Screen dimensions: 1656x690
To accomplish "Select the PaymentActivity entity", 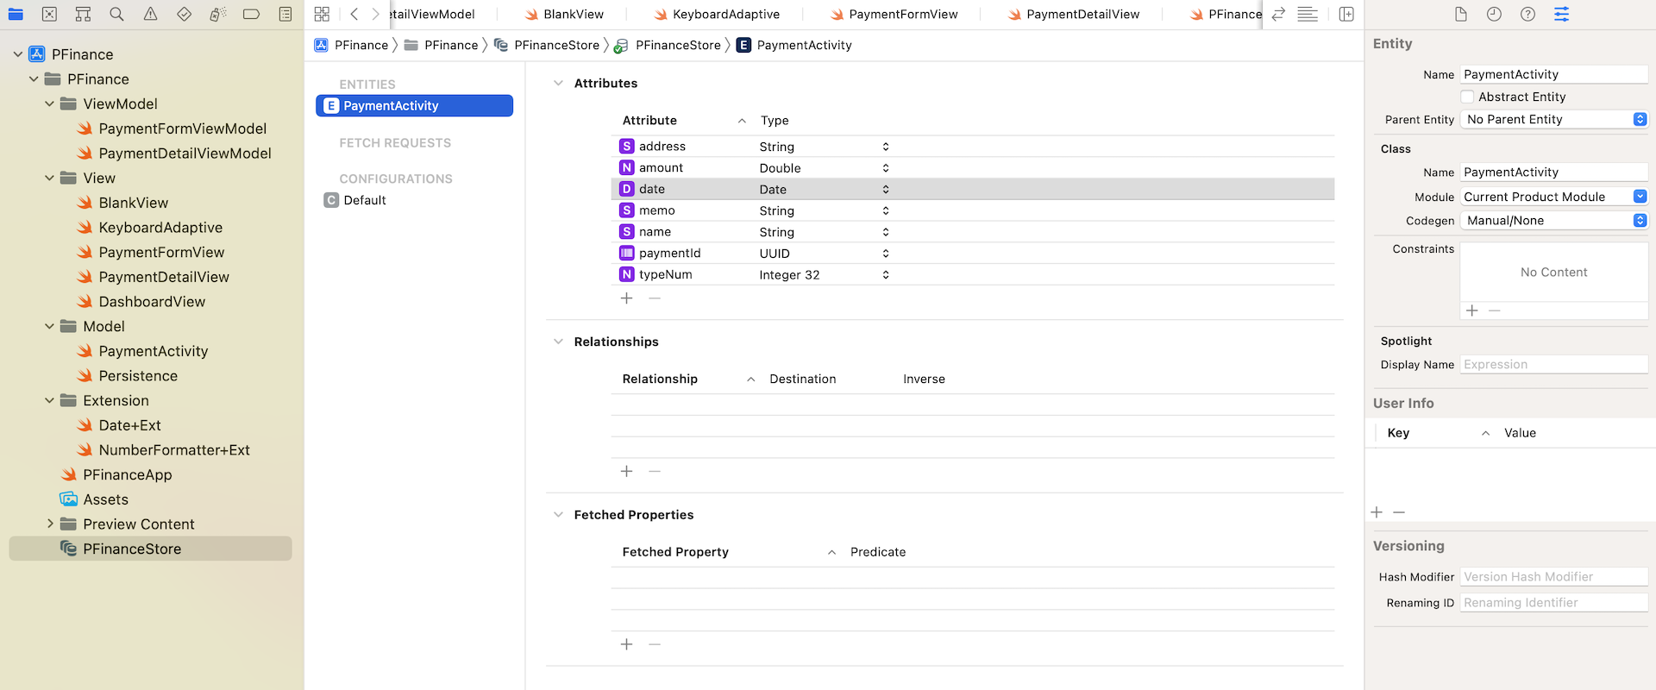I will coord(414,105).
